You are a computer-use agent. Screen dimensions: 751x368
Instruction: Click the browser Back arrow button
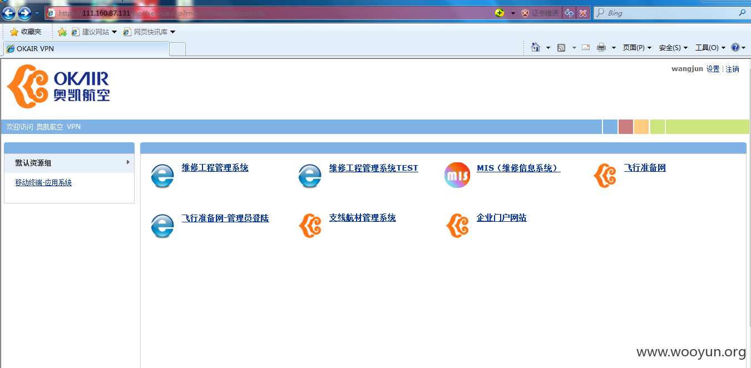(x=8, y=13)
